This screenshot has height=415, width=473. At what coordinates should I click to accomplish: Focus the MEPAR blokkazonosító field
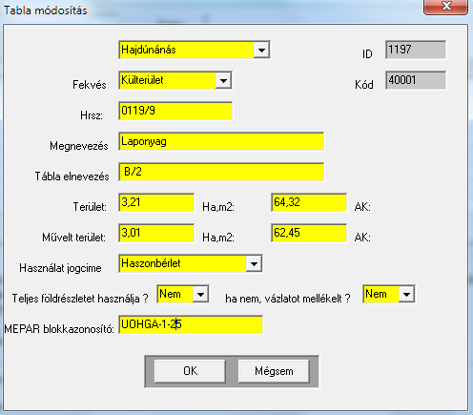tap(191, 324)
